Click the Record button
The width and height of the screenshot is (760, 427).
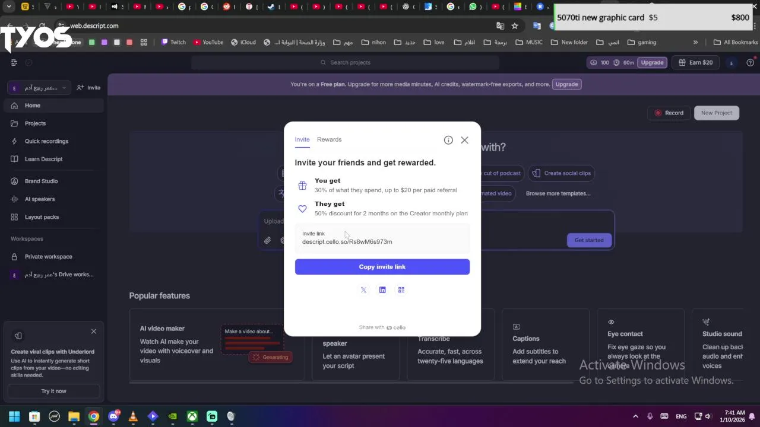pos(669,113)
